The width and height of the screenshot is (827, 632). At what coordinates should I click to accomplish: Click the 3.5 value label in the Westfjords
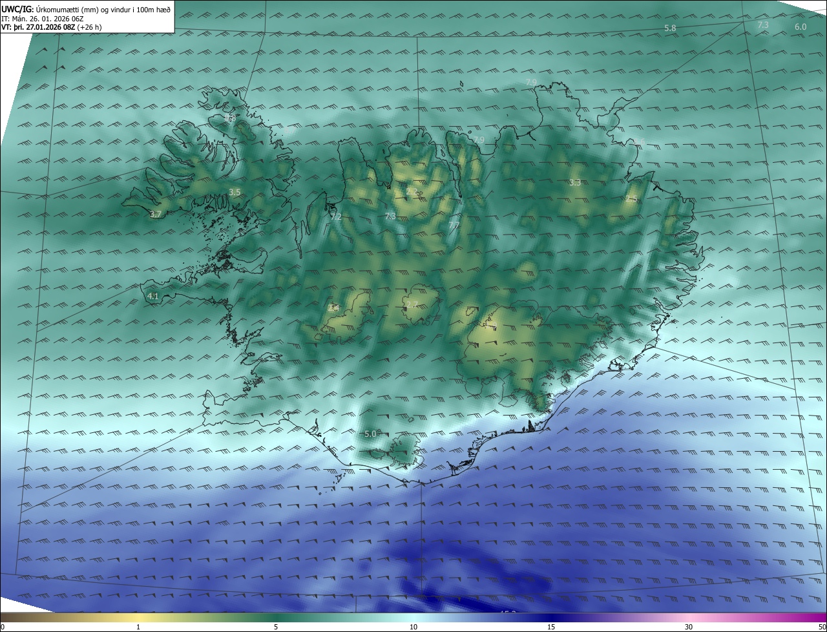tap(235, 192)
